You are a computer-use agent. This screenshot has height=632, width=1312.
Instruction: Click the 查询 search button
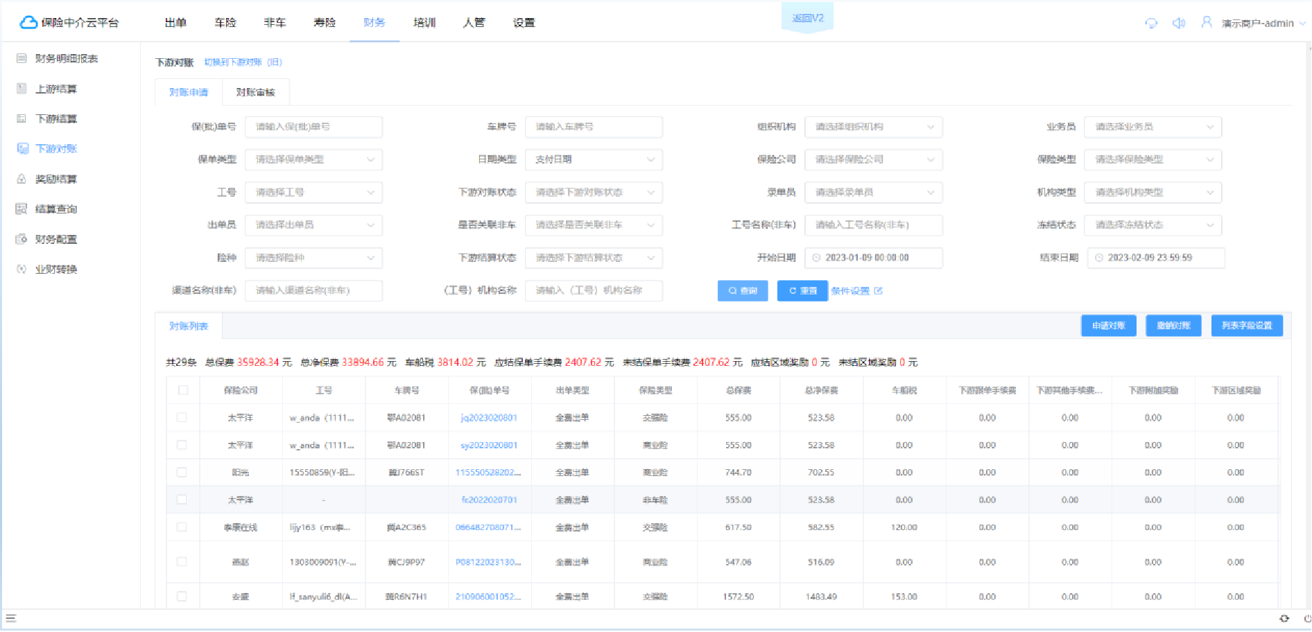(x=743, y=291)
